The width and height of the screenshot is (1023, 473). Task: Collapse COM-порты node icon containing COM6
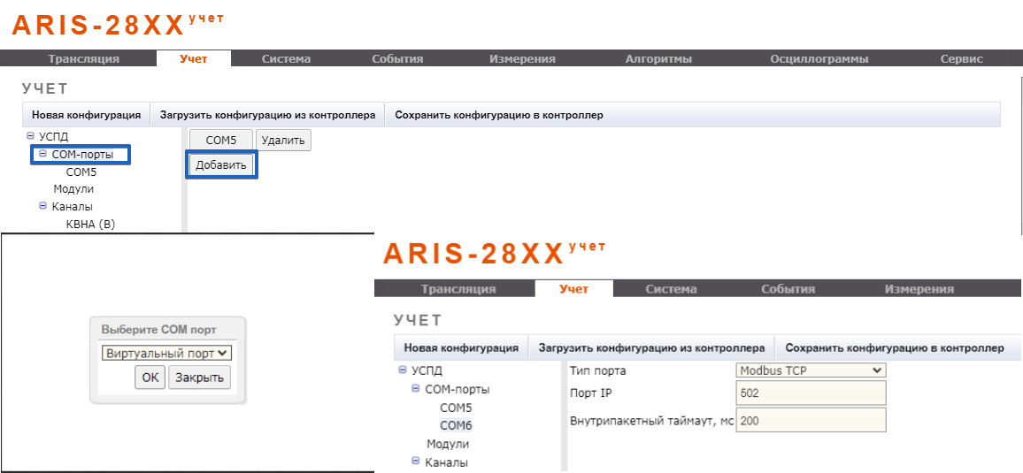point(416,389)
